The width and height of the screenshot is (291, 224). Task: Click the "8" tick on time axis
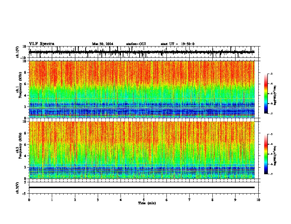point(212,200)
